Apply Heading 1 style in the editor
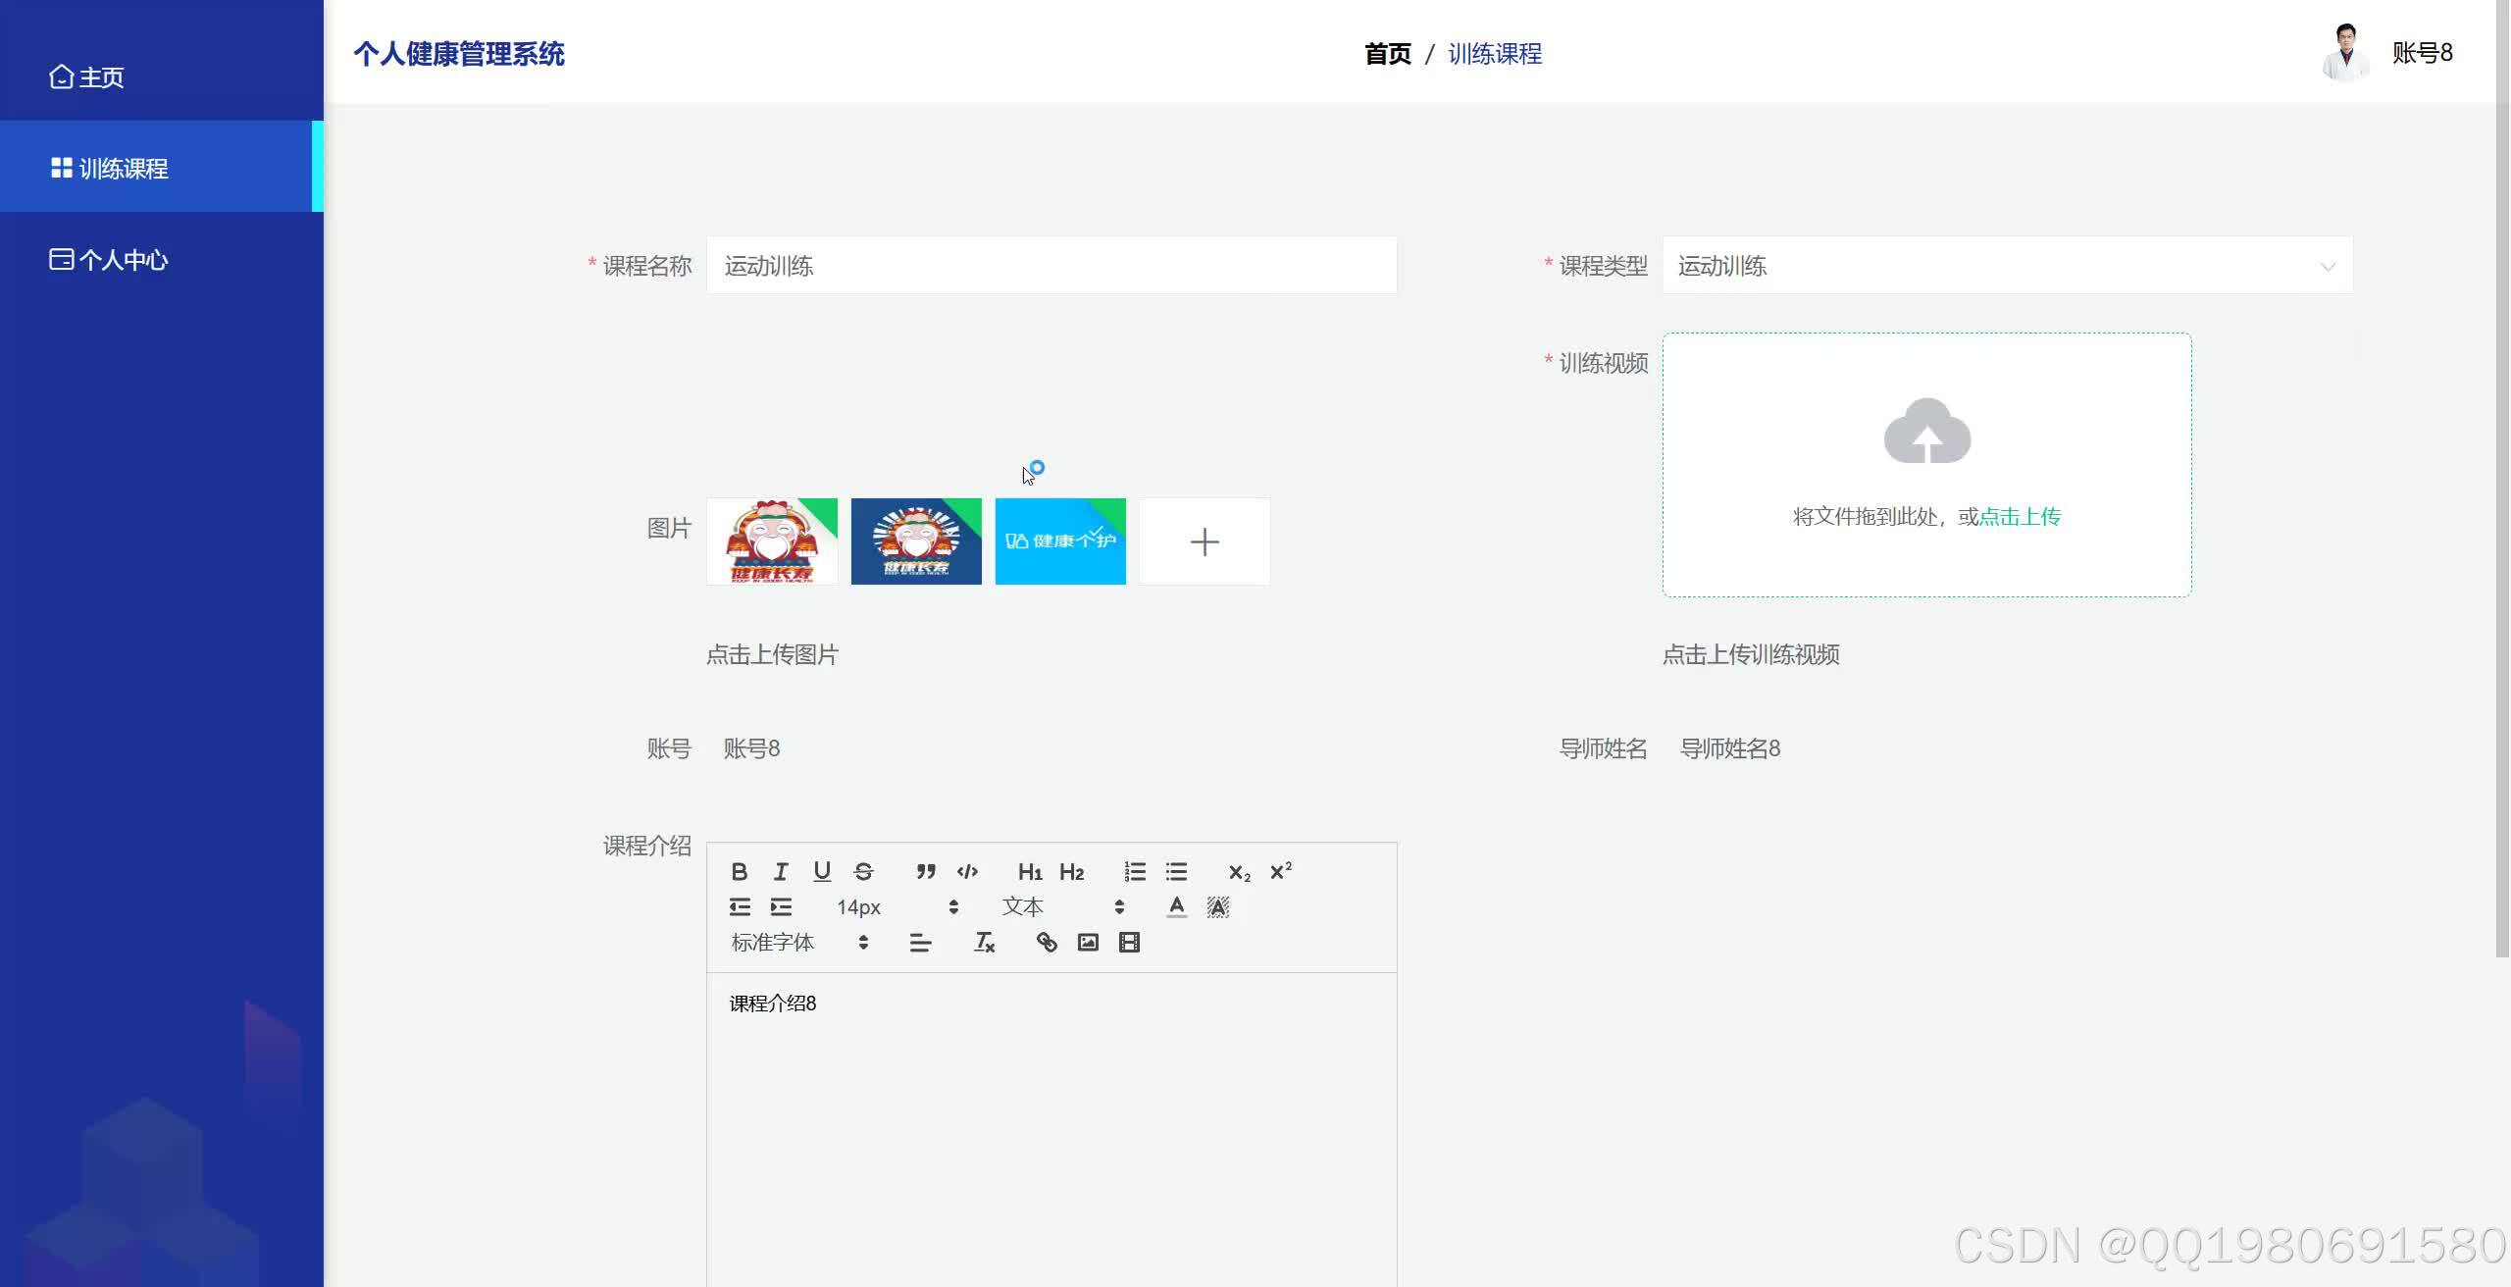The image size is (2511, 1287). (1030, 871)
